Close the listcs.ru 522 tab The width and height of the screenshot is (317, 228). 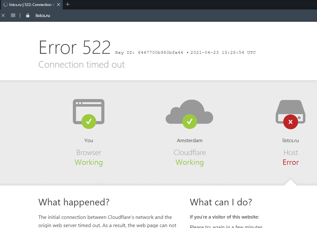pyautogui.click(x=58, y=5)
